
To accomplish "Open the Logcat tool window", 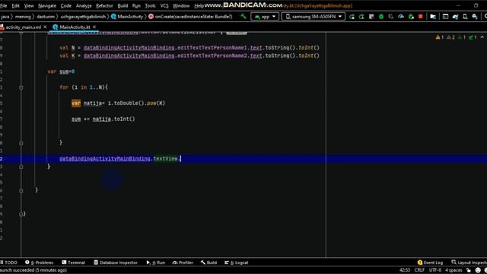I will [x=237, y=263].
